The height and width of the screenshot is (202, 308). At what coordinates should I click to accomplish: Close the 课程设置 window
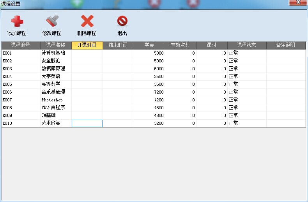pyautogui.click(x=298, y=2)
